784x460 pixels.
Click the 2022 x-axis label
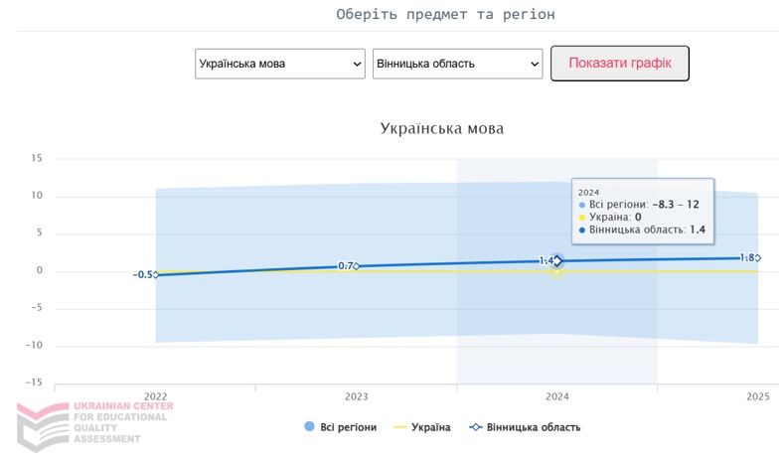[x=156, y=396]
